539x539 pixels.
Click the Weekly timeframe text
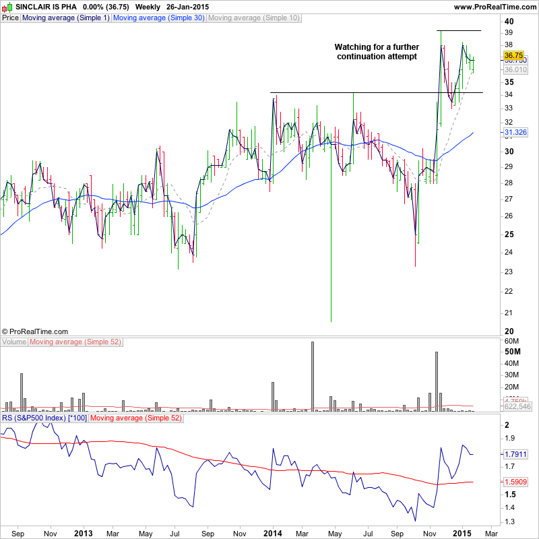pos(148,7)
